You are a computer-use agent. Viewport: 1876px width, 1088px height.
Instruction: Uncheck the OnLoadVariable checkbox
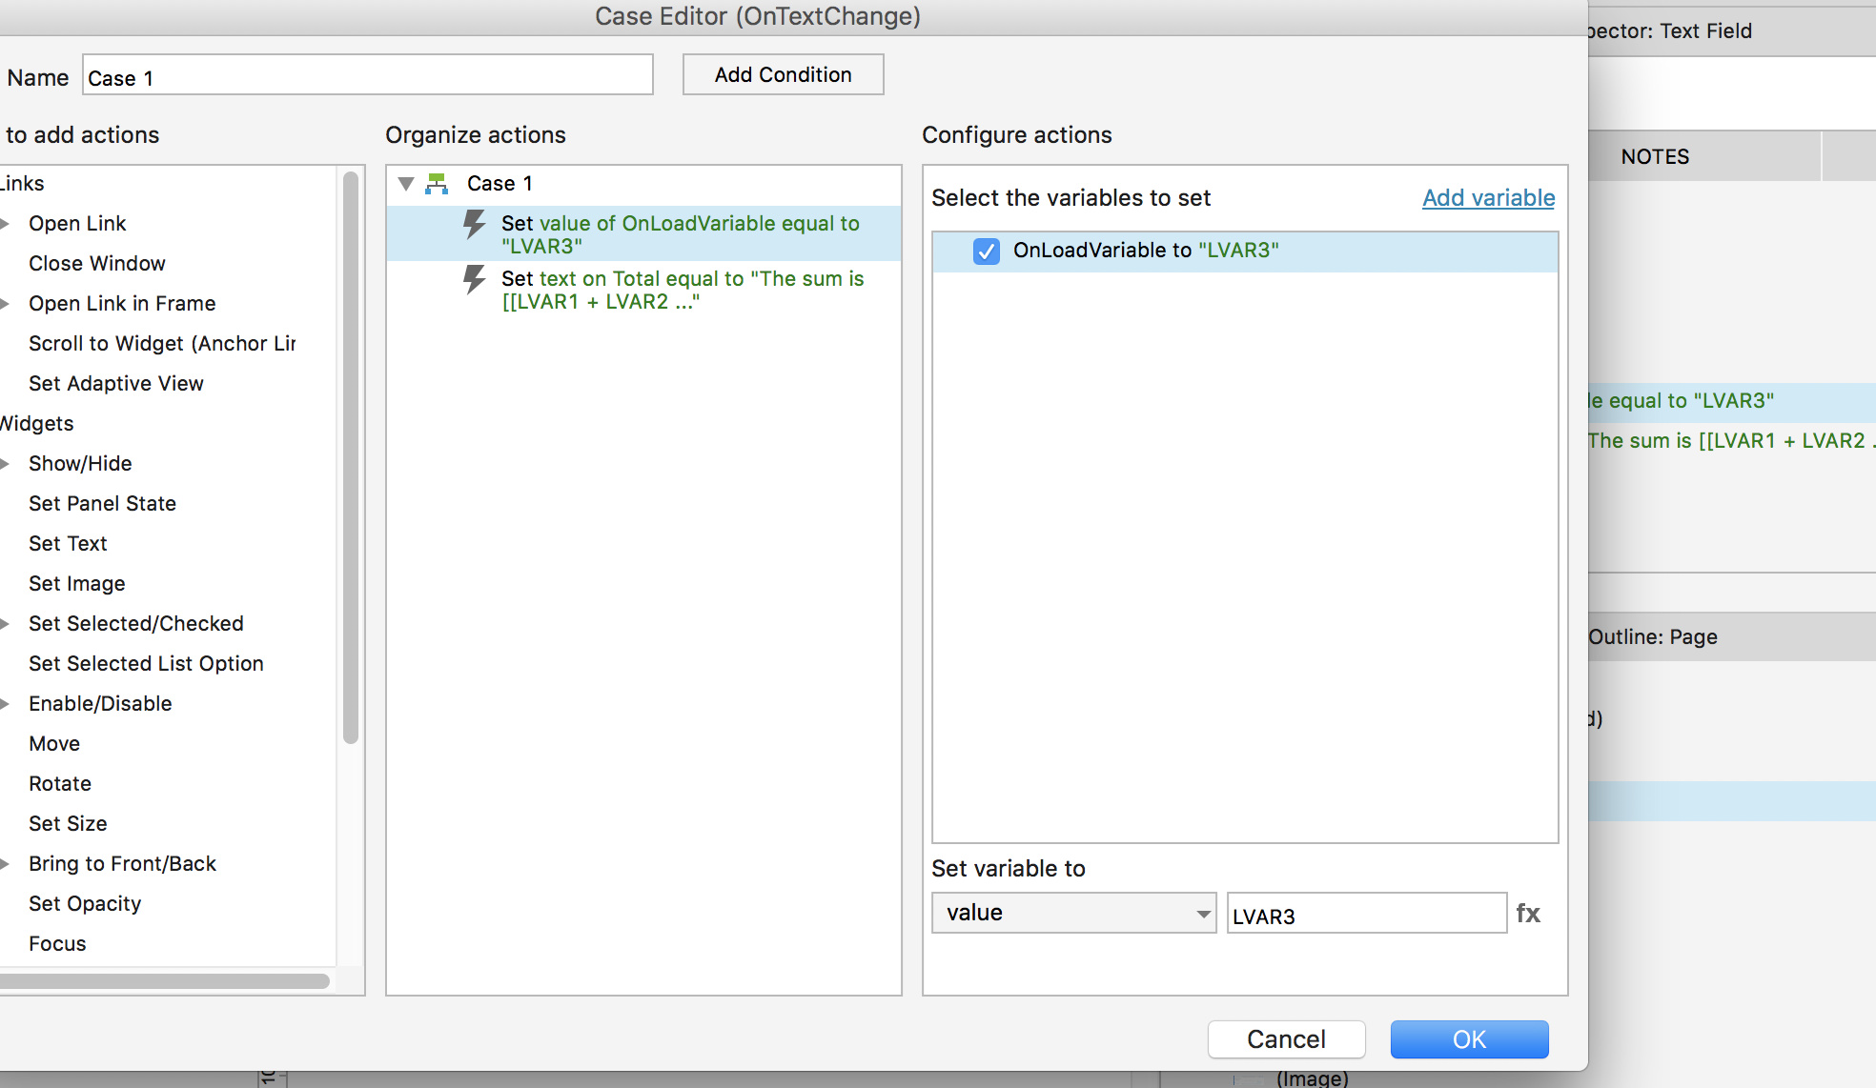[x=987, y=252]
